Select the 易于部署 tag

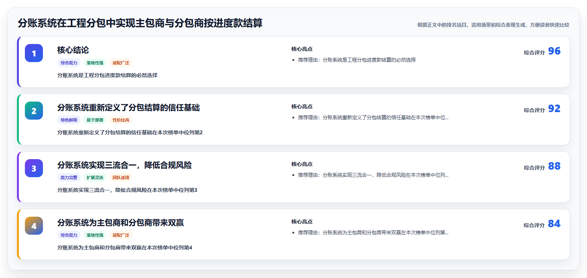(95, 120)
